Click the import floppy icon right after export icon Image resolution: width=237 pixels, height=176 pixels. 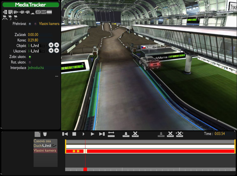pyautogui.click(x=22, y=12)
